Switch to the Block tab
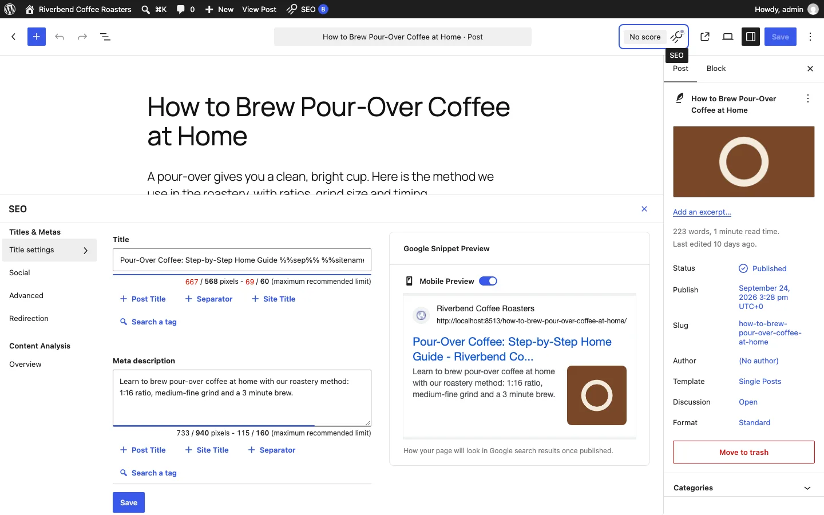 [716, 69]
